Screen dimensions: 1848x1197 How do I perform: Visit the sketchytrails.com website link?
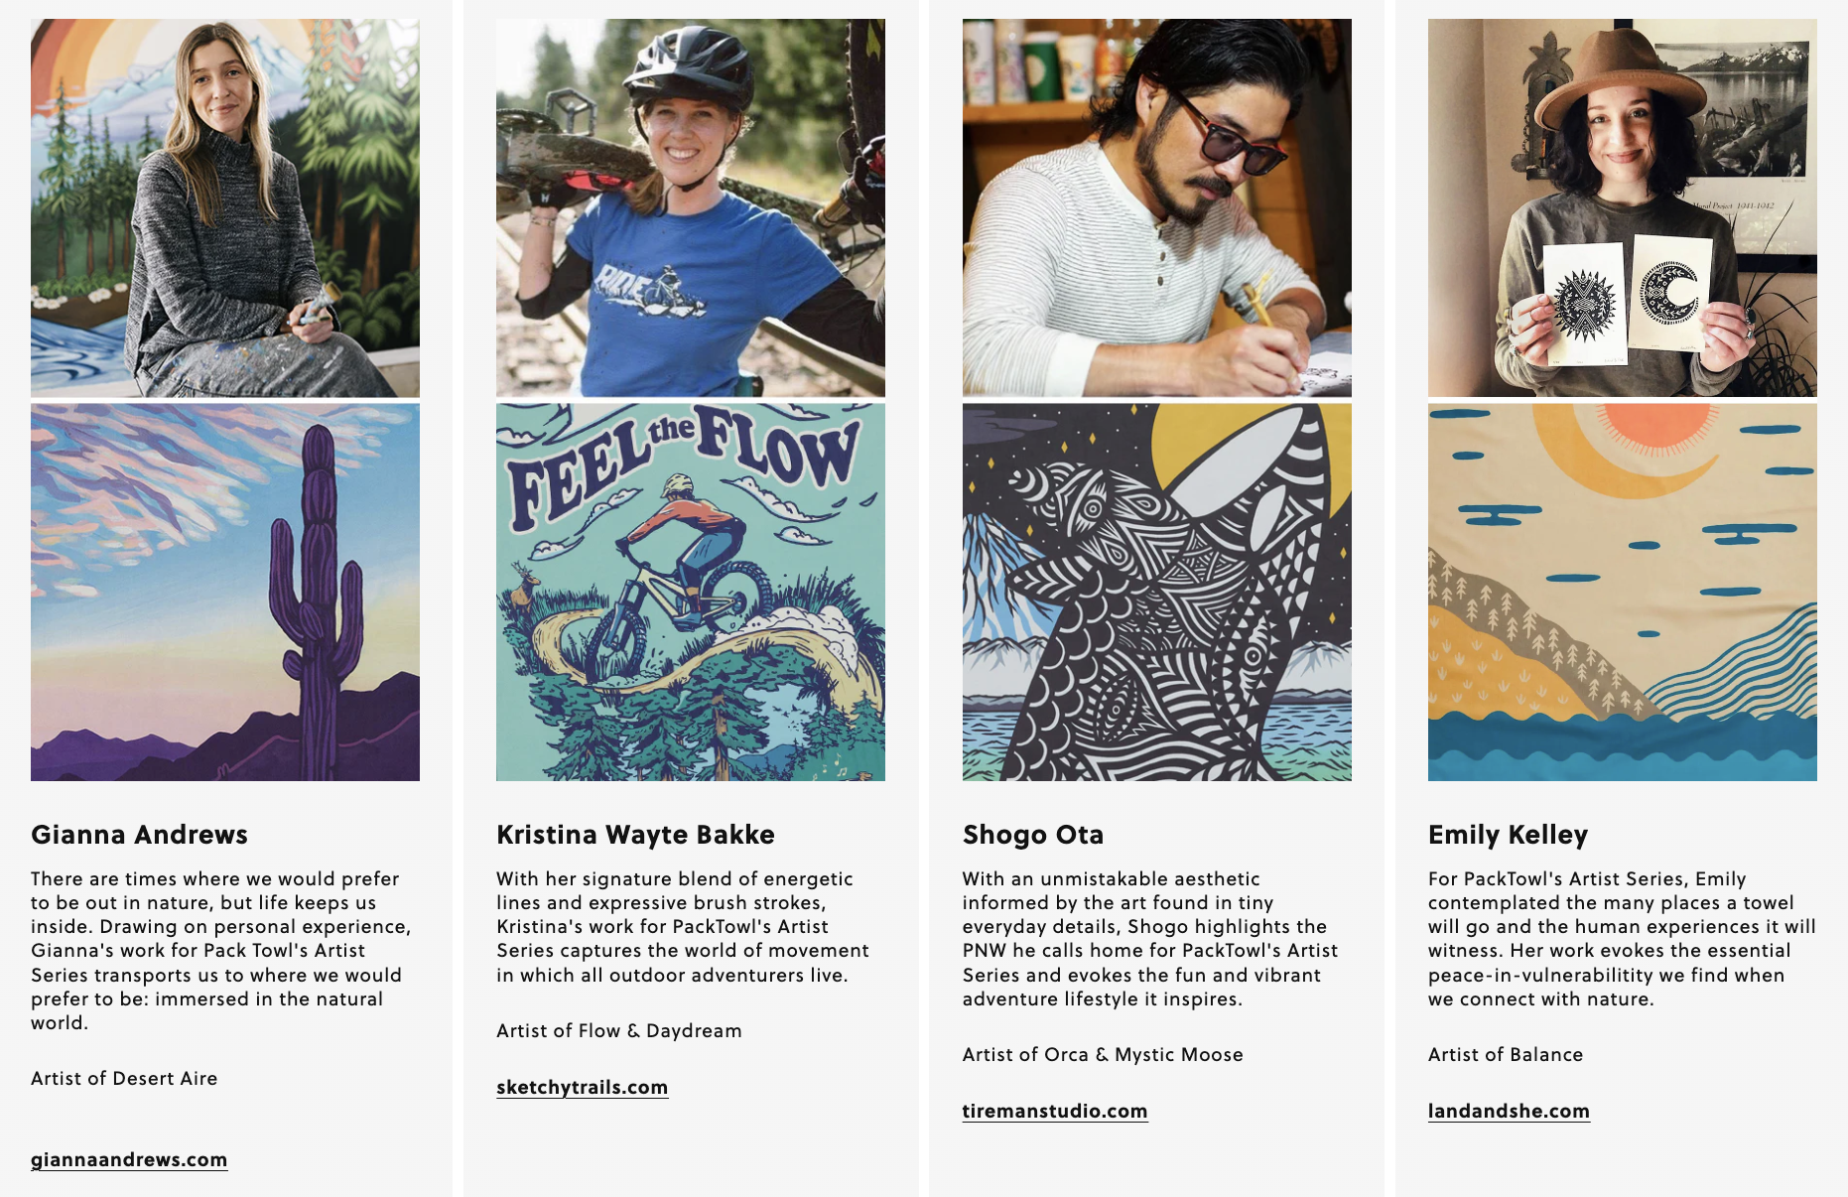[x=582, y=1087]
